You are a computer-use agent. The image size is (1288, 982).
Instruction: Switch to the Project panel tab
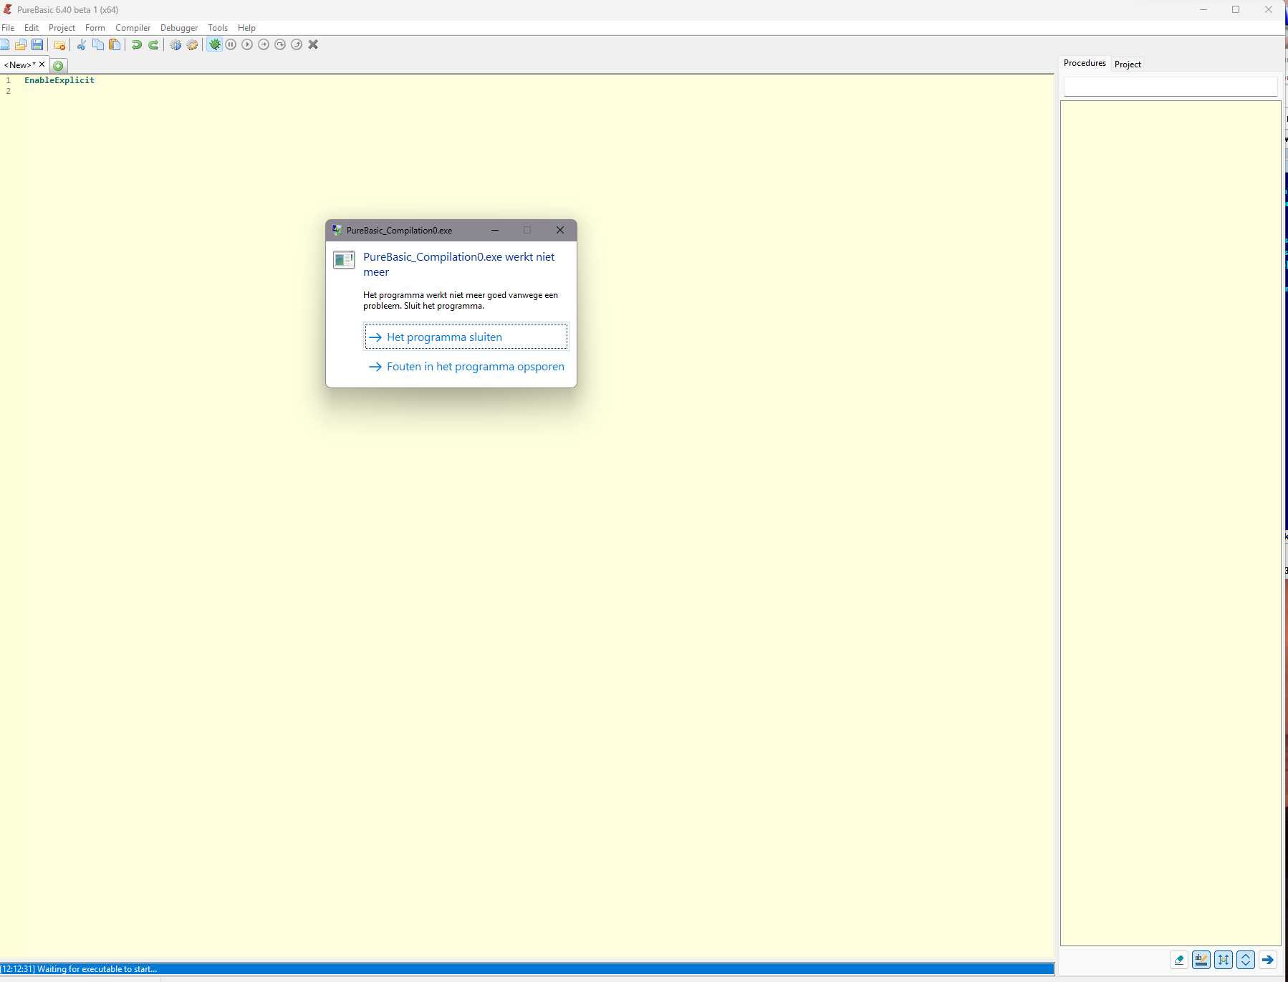1128,64
